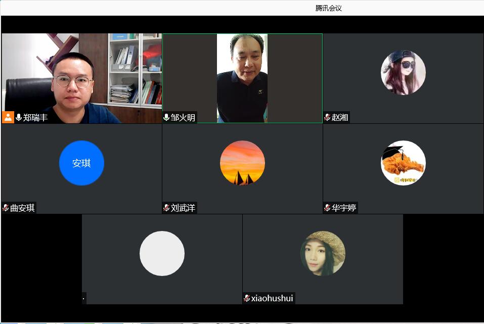Click the xiaohushui name label
Viewport: 484px width, 324px height.
272,298
